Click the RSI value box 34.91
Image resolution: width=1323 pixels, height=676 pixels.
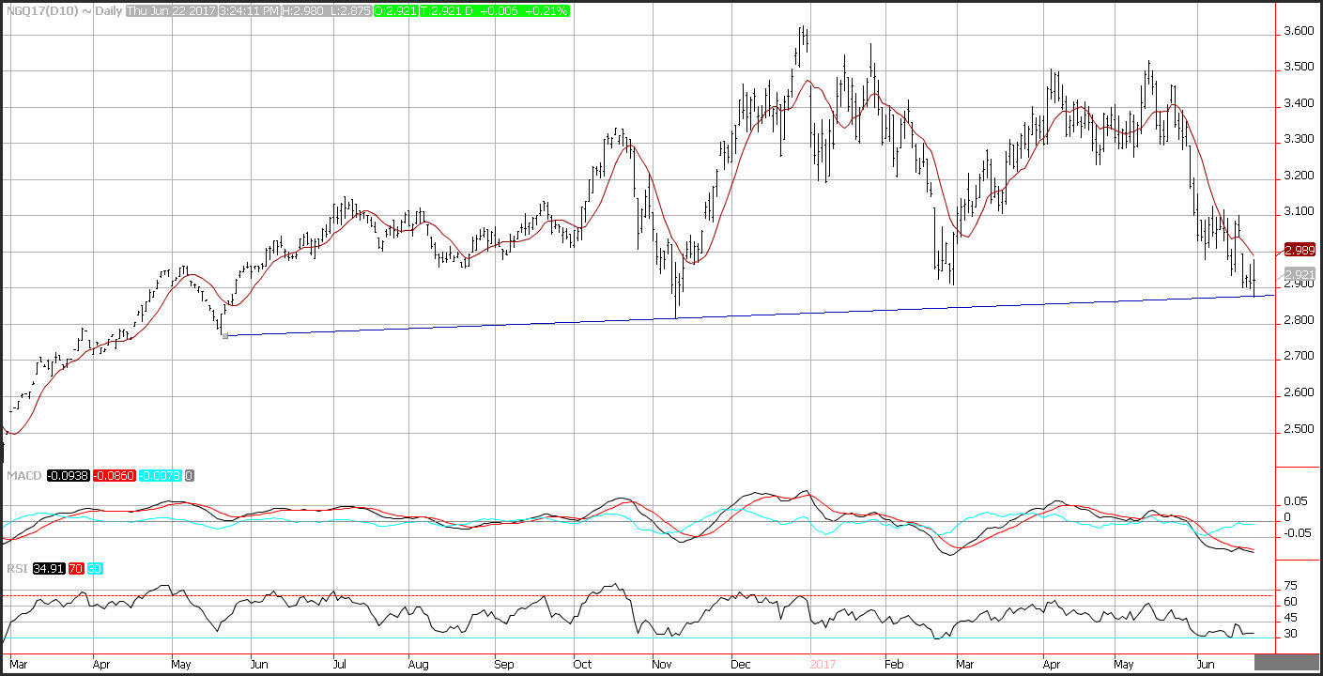tap(49, 569)
